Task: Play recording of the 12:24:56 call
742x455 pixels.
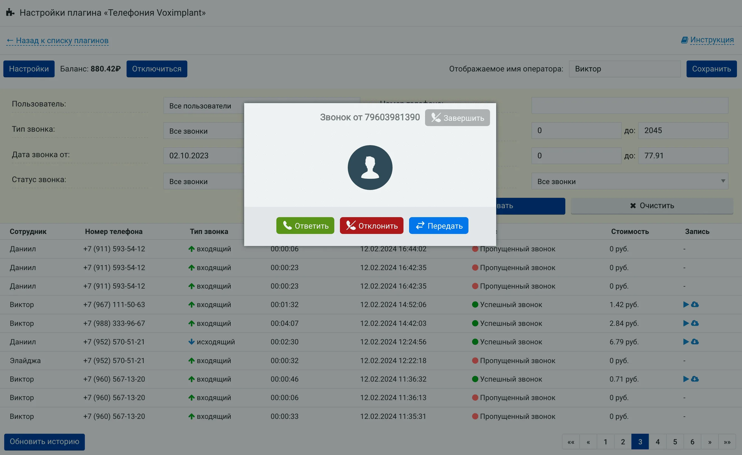Action: coord(686,342)
